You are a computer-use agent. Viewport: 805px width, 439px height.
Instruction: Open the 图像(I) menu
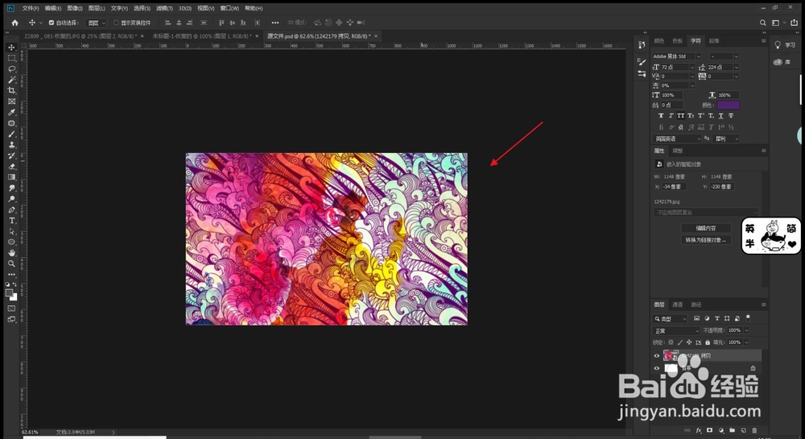click(x=74, y=8)
